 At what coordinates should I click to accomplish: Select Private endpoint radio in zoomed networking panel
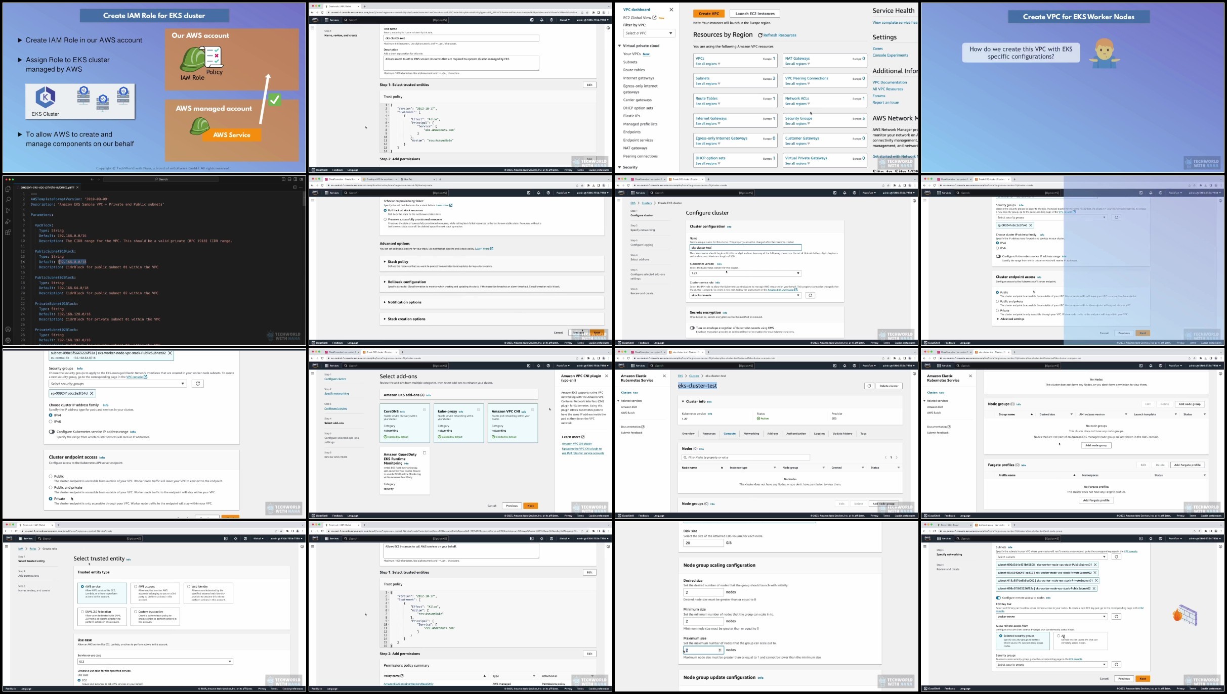point(51,499)
